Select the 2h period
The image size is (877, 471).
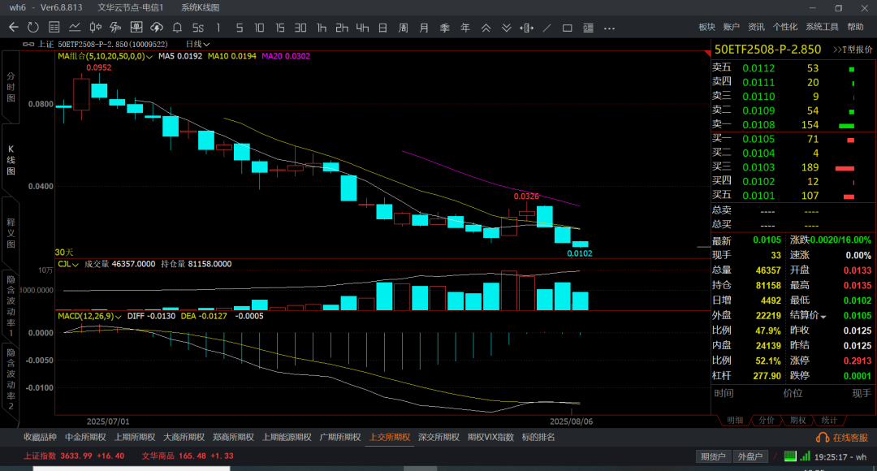click(342, 28)
